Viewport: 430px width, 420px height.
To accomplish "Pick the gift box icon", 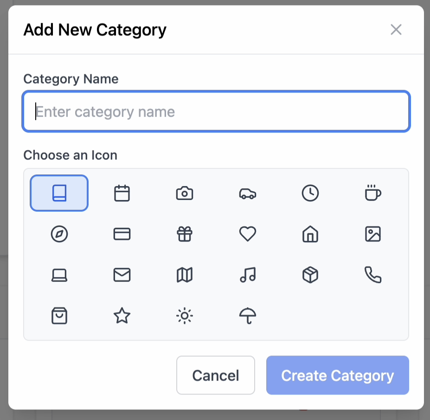I will pos(185,234).
